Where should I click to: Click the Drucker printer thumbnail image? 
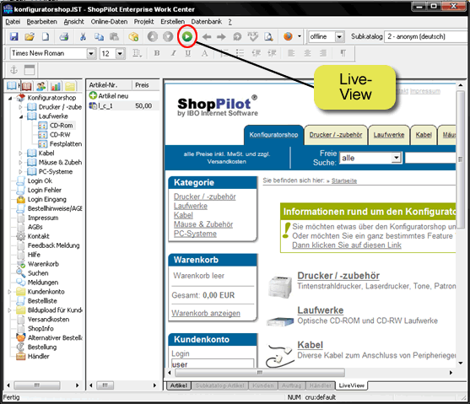[x=280, y=287]
